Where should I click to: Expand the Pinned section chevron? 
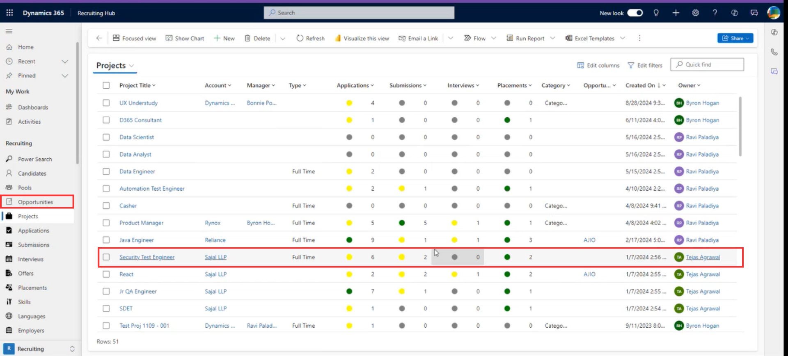tap(65, 76)
